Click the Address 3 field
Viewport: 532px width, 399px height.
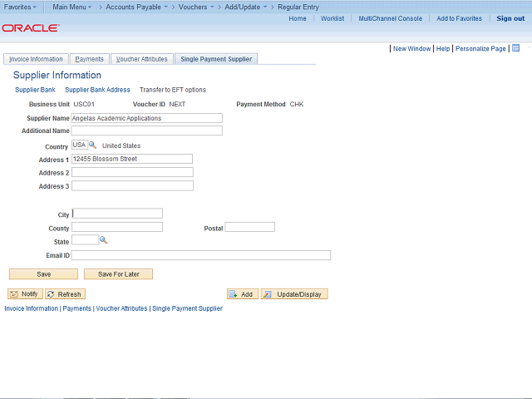[x=132, y=186]
